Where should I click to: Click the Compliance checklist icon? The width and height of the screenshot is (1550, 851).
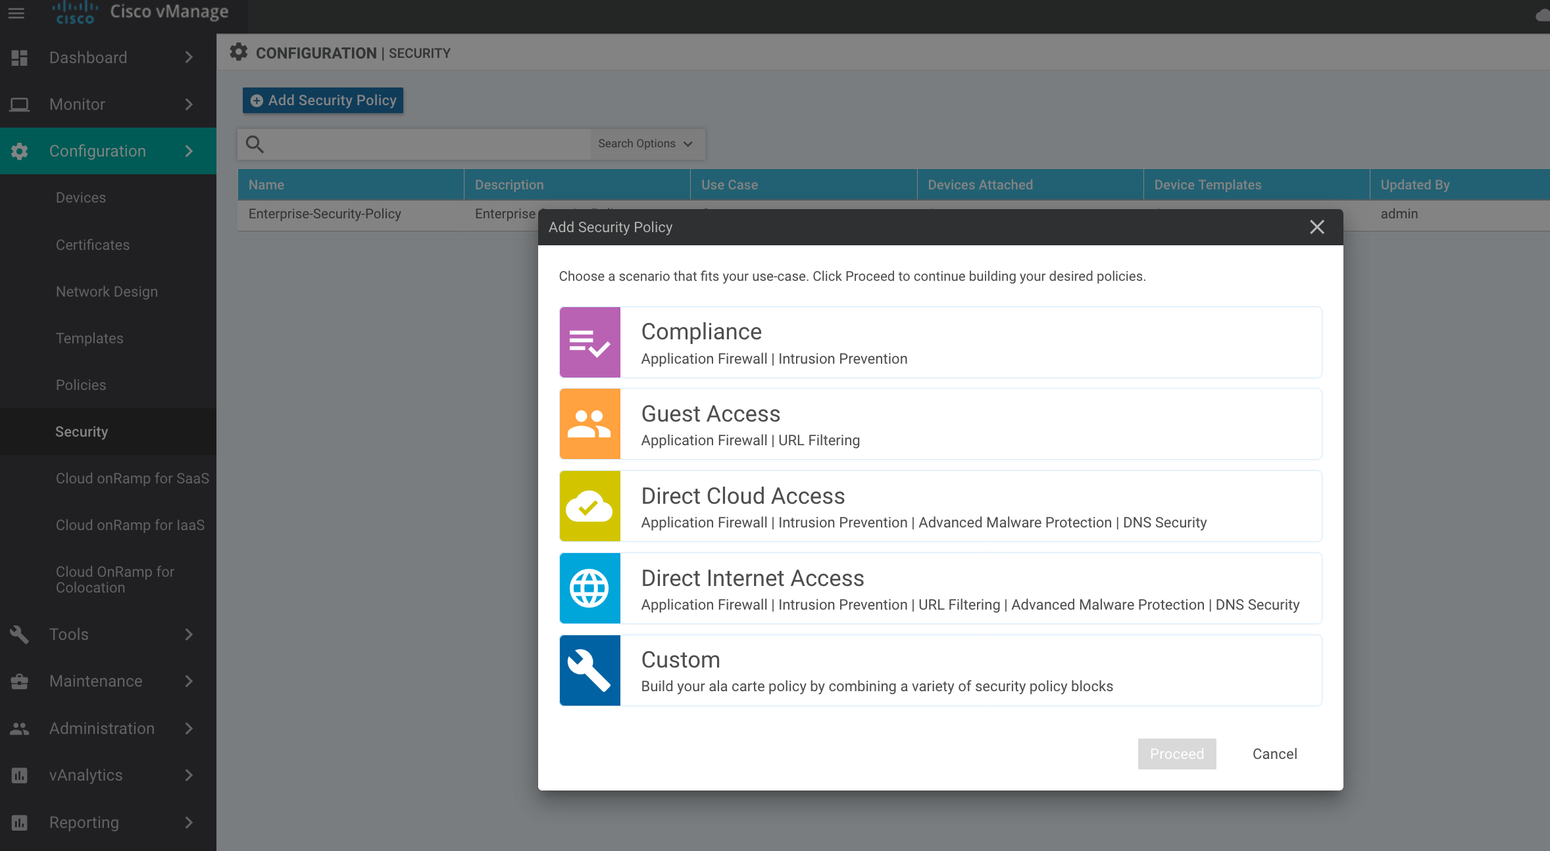(x=590, y=343)
